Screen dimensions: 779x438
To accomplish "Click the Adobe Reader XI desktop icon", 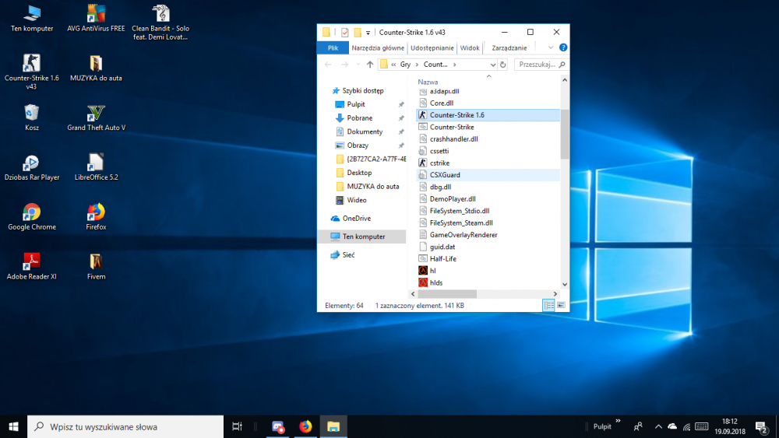I will [x=32, y=261].
